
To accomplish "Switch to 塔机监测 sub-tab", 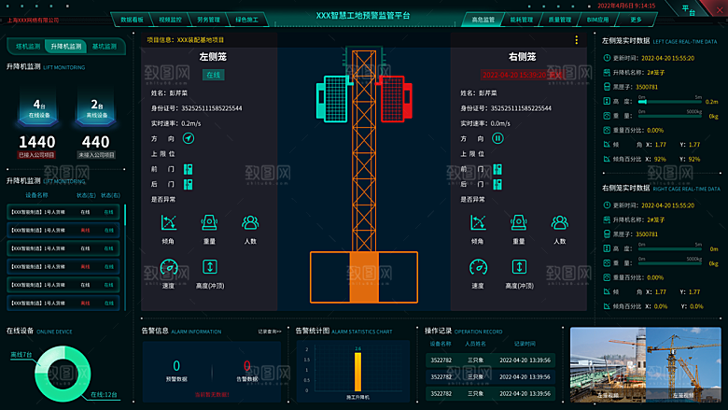I will pyautogui.click(x=28, y=47).
